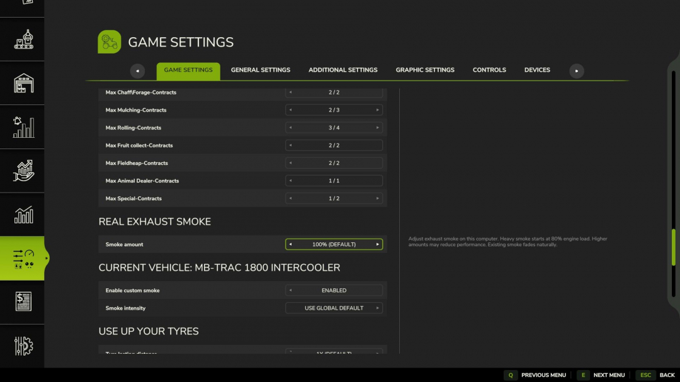Open the Devices tab
This screenshot has width=680, height=382.
[537, 70]
